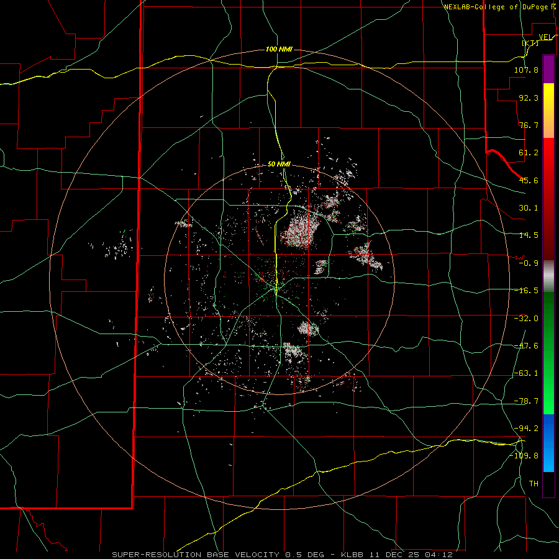
Task: Click the [KT] units label
Action: [x=530, y=43]
